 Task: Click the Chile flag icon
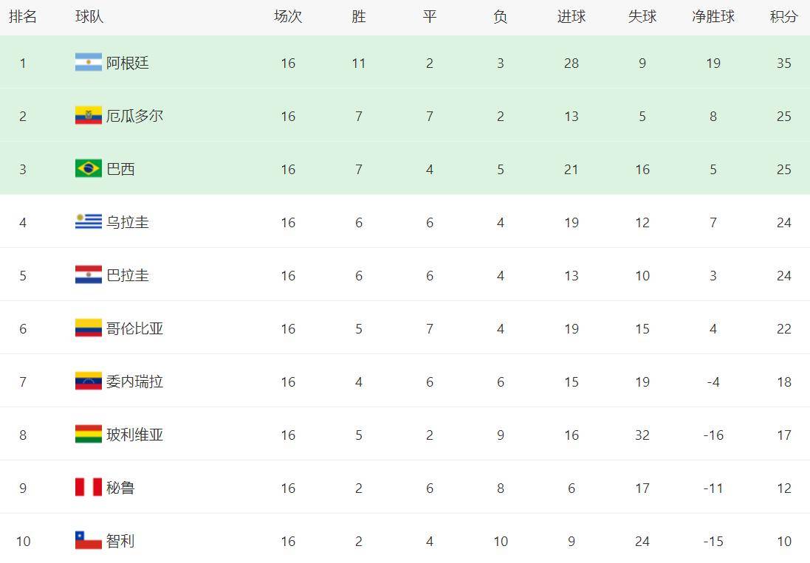[x=89, y=541]
